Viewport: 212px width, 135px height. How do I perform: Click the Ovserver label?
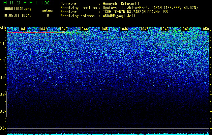[68, 4]
